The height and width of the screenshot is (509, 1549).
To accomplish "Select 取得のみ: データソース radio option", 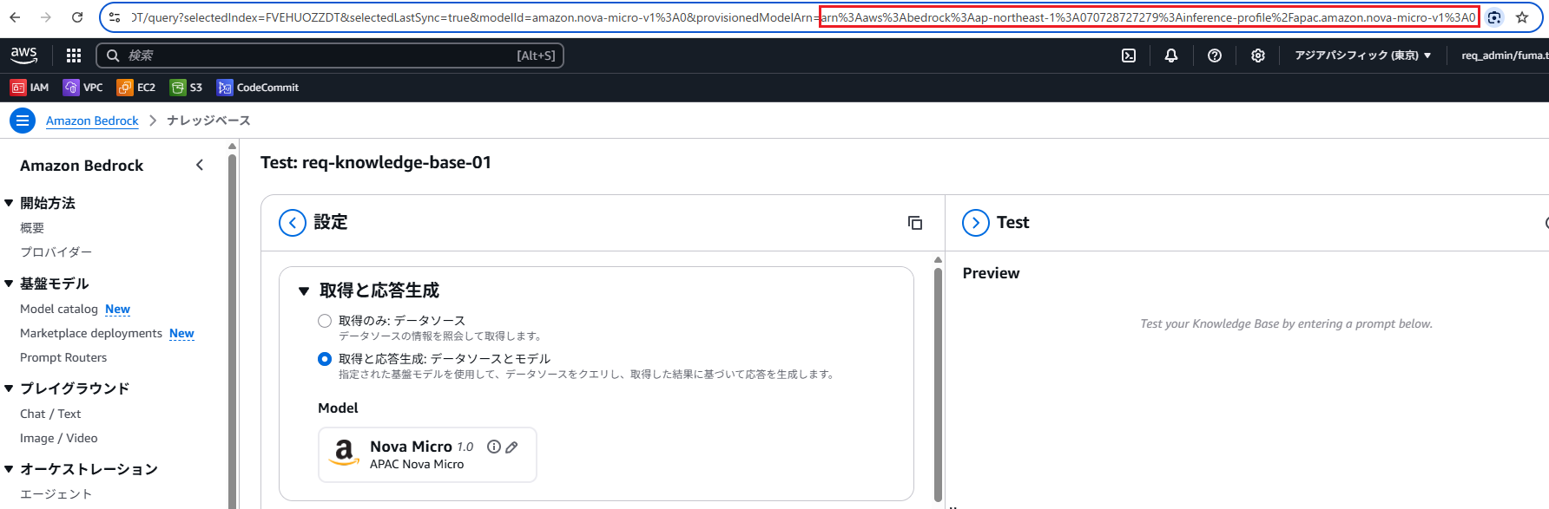I will click(x=325, y=321).
